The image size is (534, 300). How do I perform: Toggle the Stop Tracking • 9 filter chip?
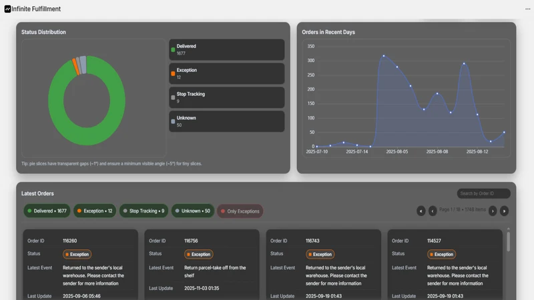pos(144,211)
